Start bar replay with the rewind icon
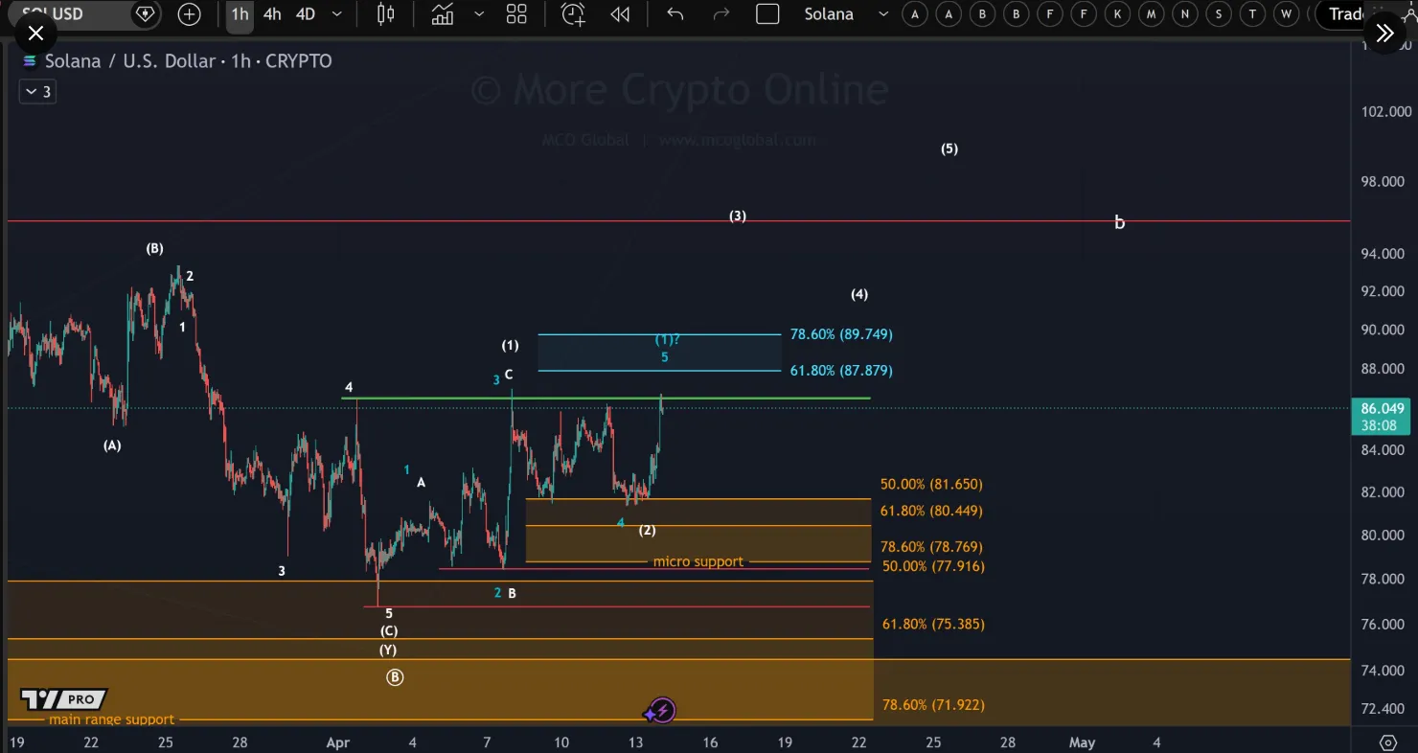This screenshot has height=753, width=1418. point(620,14)
